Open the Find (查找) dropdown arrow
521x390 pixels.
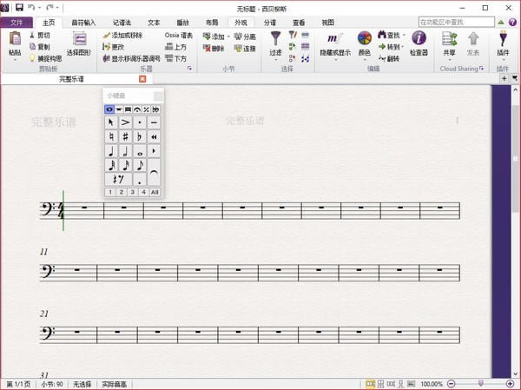(406, 36)
